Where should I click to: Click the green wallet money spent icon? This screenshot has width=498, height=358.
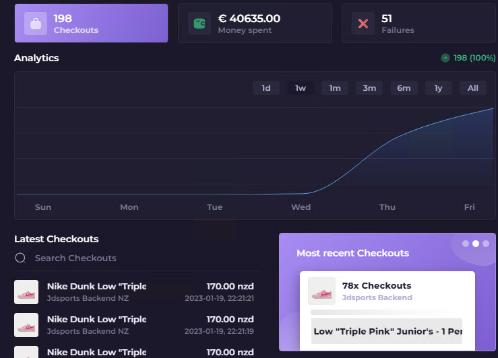pos(199,24)
